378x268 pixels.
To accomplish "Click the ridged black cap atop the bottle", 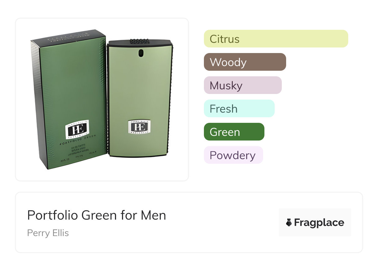I will (x=140, y=41).
